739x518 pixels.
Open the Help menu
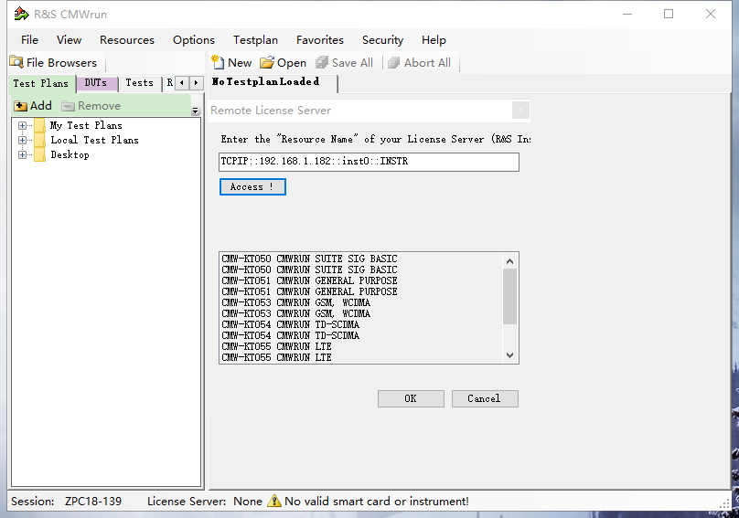tap(434, 40)
